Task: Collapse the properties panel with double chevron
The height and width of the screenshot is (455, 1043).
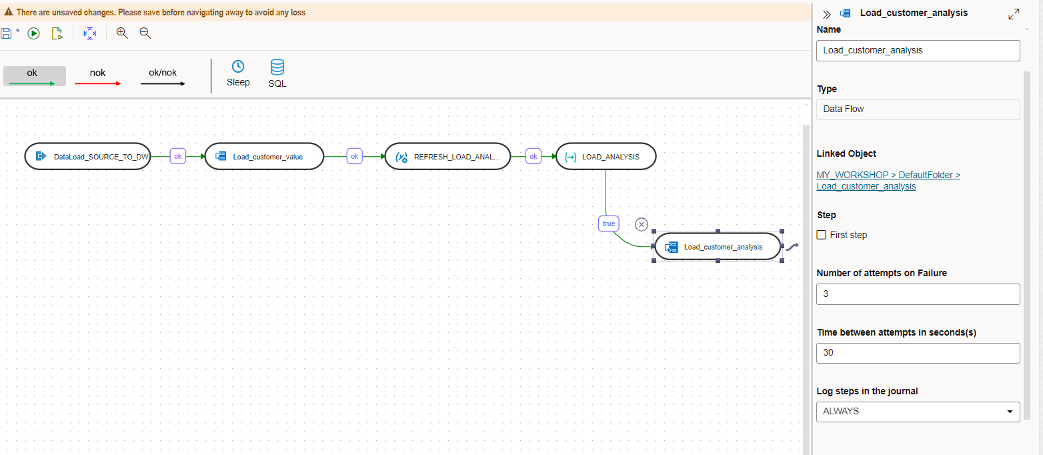Action: (x=827, y=13)
